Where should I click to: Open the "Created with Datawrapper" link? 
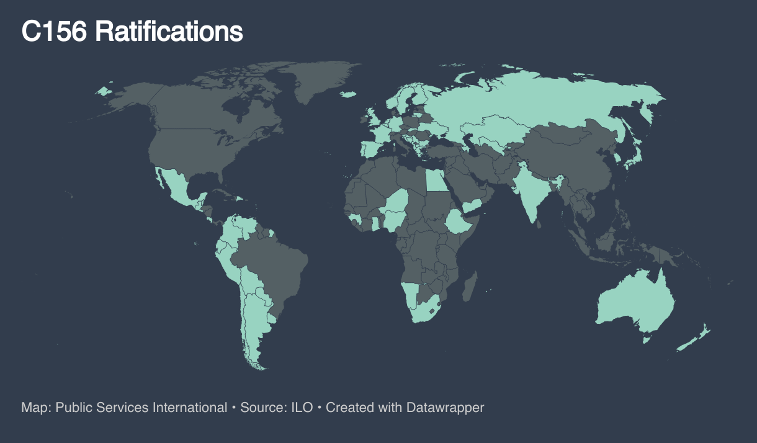(405, 408)
